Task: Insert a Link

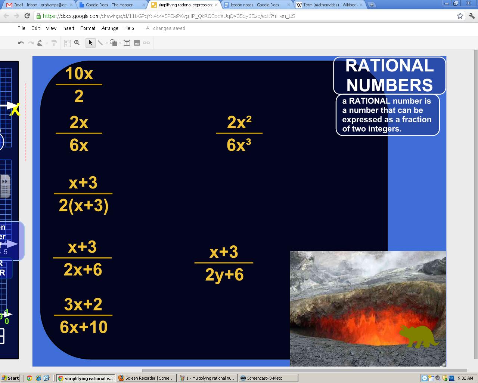Action: pos(146,43)
